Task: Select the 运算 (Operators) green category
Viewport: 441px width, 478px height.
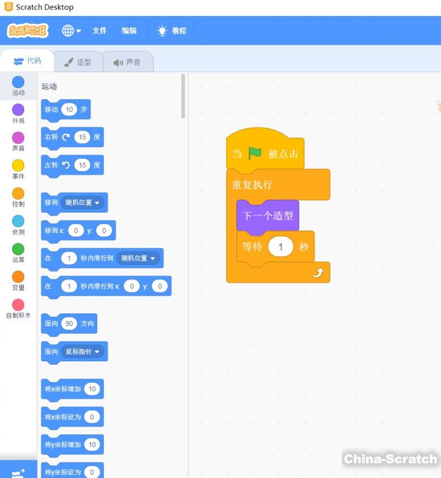Action: [18, 253]
